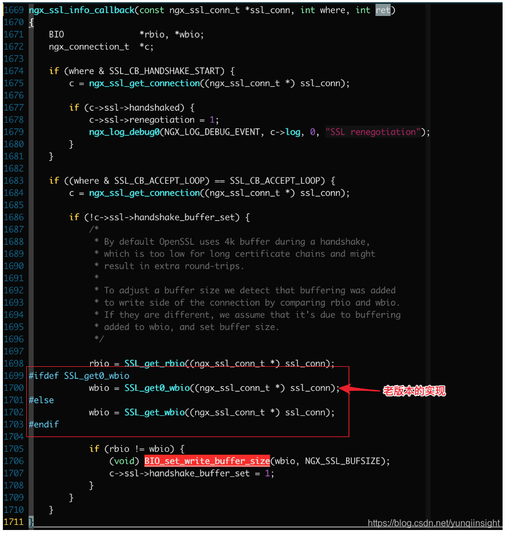
Task: Click line number 1711
Action: [14, 522]
